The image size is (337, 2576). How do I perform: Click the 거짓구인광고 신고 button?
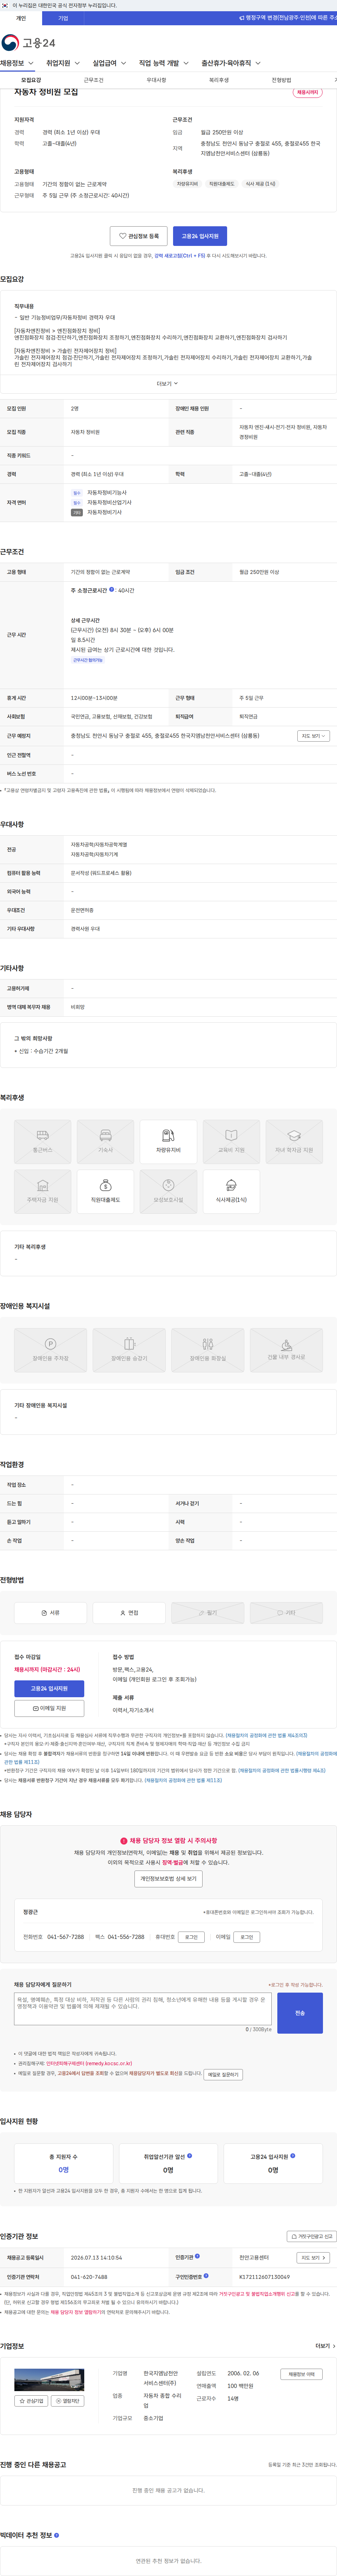[311, 2236]
